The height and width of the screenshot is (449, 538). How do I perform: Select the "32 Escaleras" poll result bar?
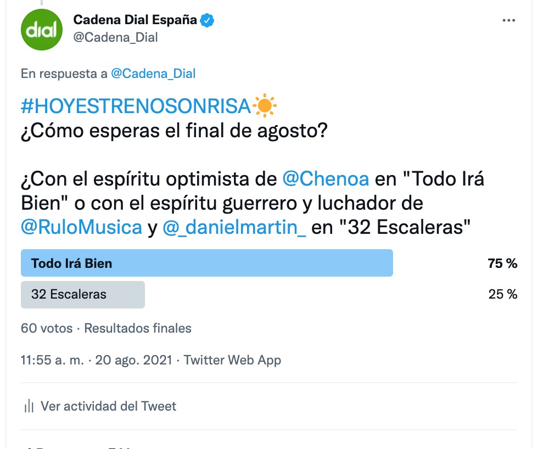click(83, 294)
